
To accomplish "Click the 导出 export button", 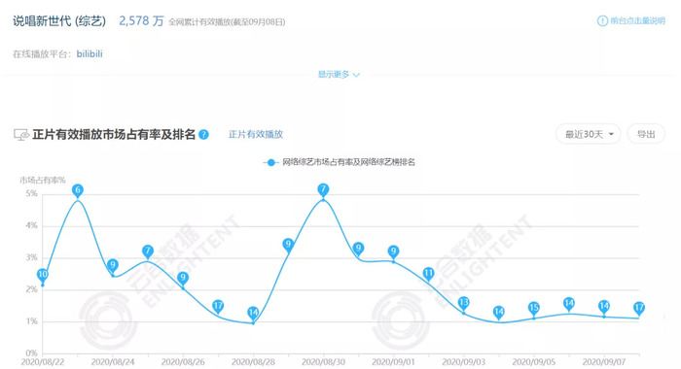I will pos(646,134).
